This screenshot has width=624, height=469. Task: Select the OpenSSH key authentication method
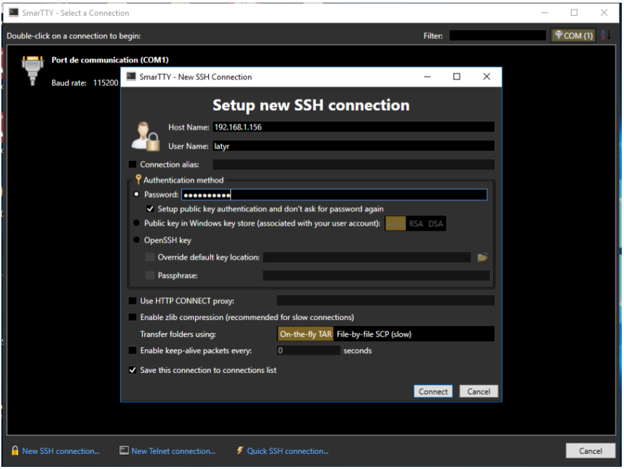point(136,239)
